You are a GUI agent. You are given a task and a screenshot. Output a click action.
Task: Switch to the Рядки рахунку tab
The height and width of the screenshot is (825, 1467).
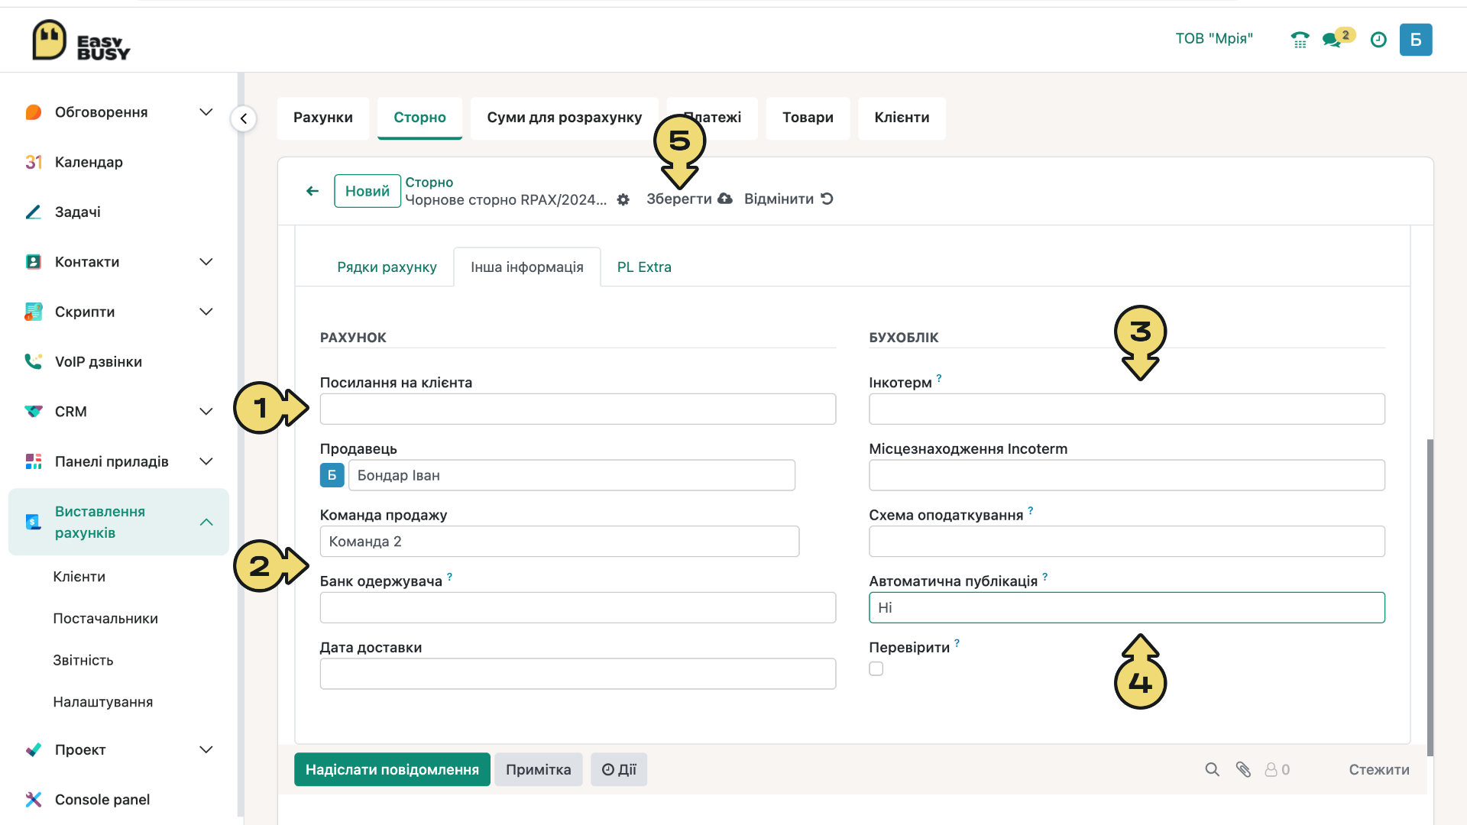387,267
